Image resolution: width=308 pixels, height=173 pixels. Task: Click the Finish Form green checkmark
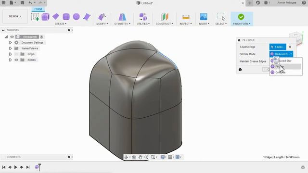[x=241, y=17]
